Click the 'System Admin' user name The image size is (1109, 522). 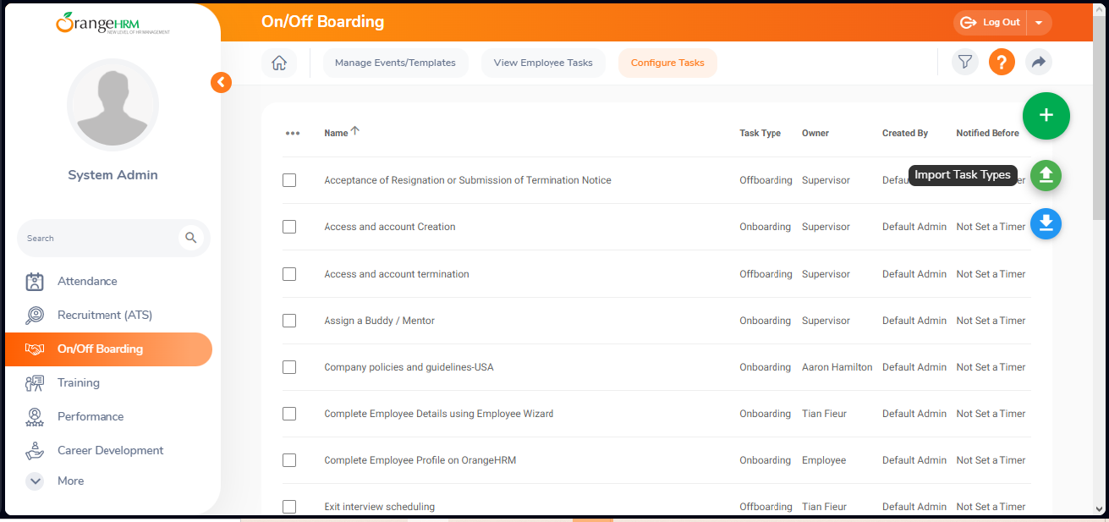pos(113,175)
